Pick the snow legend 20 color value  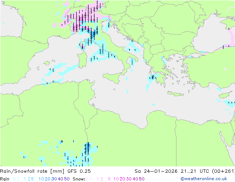tap(122, 179)
